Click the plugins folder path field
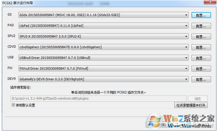The height and width of the screenshot is (131, 217). 98,98
